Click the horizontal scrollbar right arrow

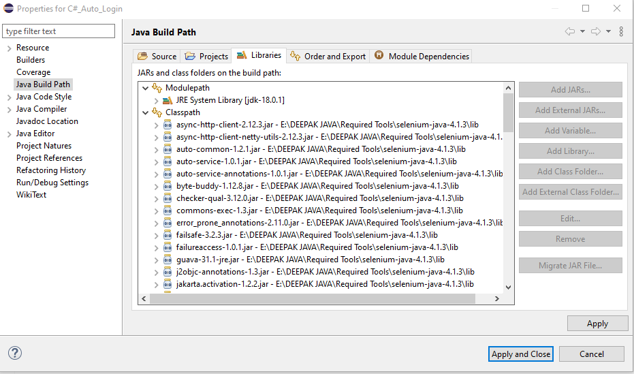pyautogui.click(x=497, y=299)
